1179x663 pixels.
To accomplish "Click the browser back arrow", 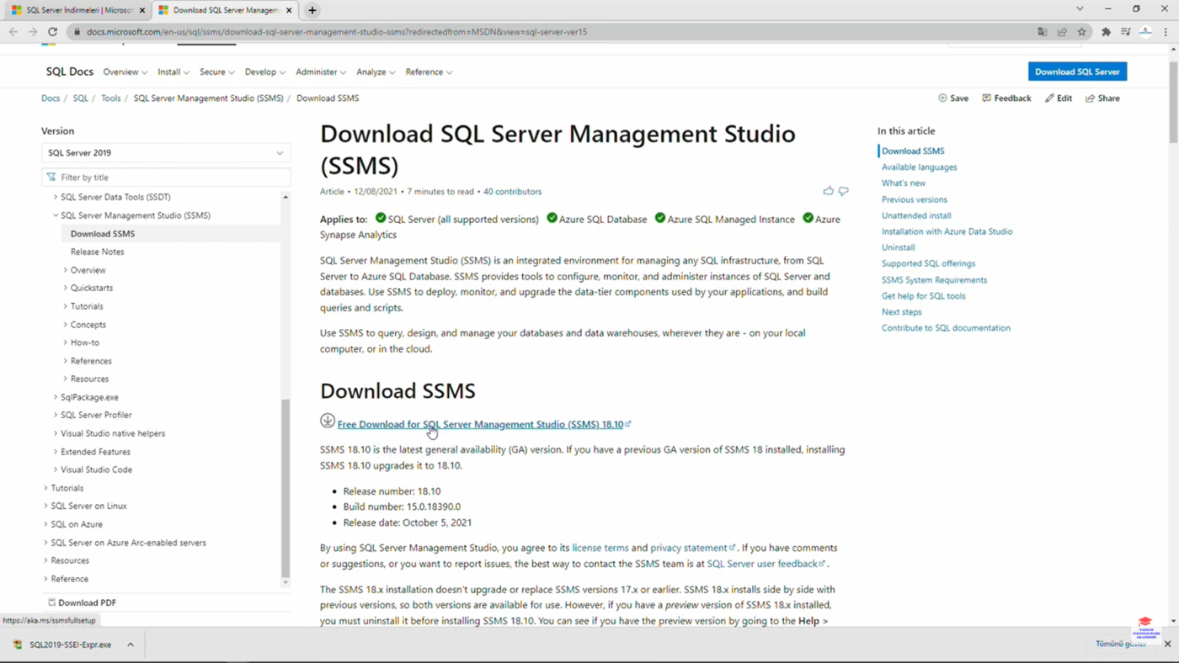I will point(13,32).
